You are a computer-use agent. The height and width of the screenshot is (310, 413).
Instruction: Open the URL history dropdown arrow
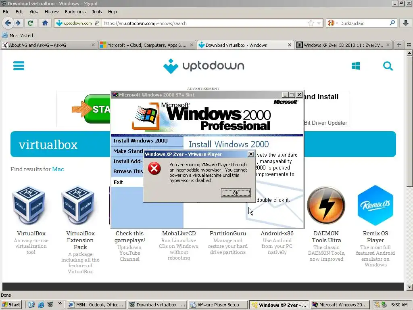pyautogui.click(x=319, y=23)
